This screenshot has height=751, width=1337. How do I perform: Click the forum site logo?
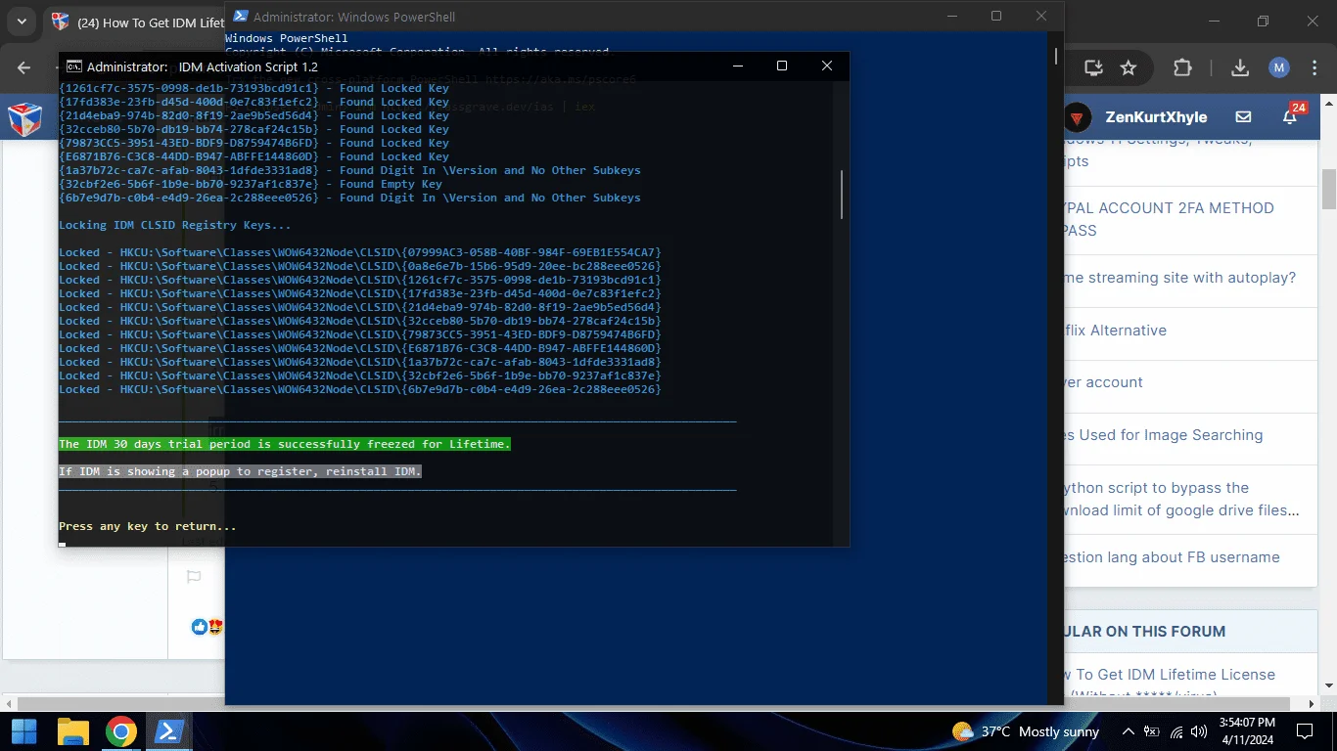coord(24,118)
